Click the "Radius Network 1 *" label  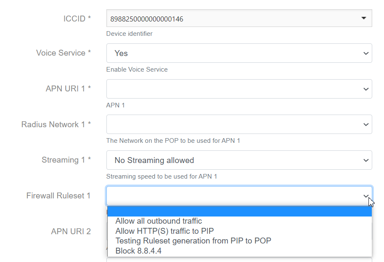pos(56,125)
